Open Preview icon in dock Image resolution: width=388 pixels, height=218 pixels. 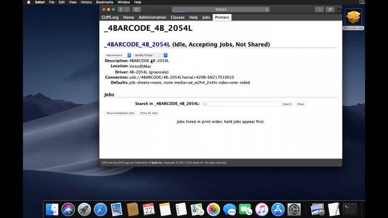click(x=318, y=210)
